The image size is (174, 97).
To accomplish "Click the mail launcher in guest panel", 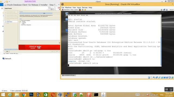I will (x=83, y=10).
